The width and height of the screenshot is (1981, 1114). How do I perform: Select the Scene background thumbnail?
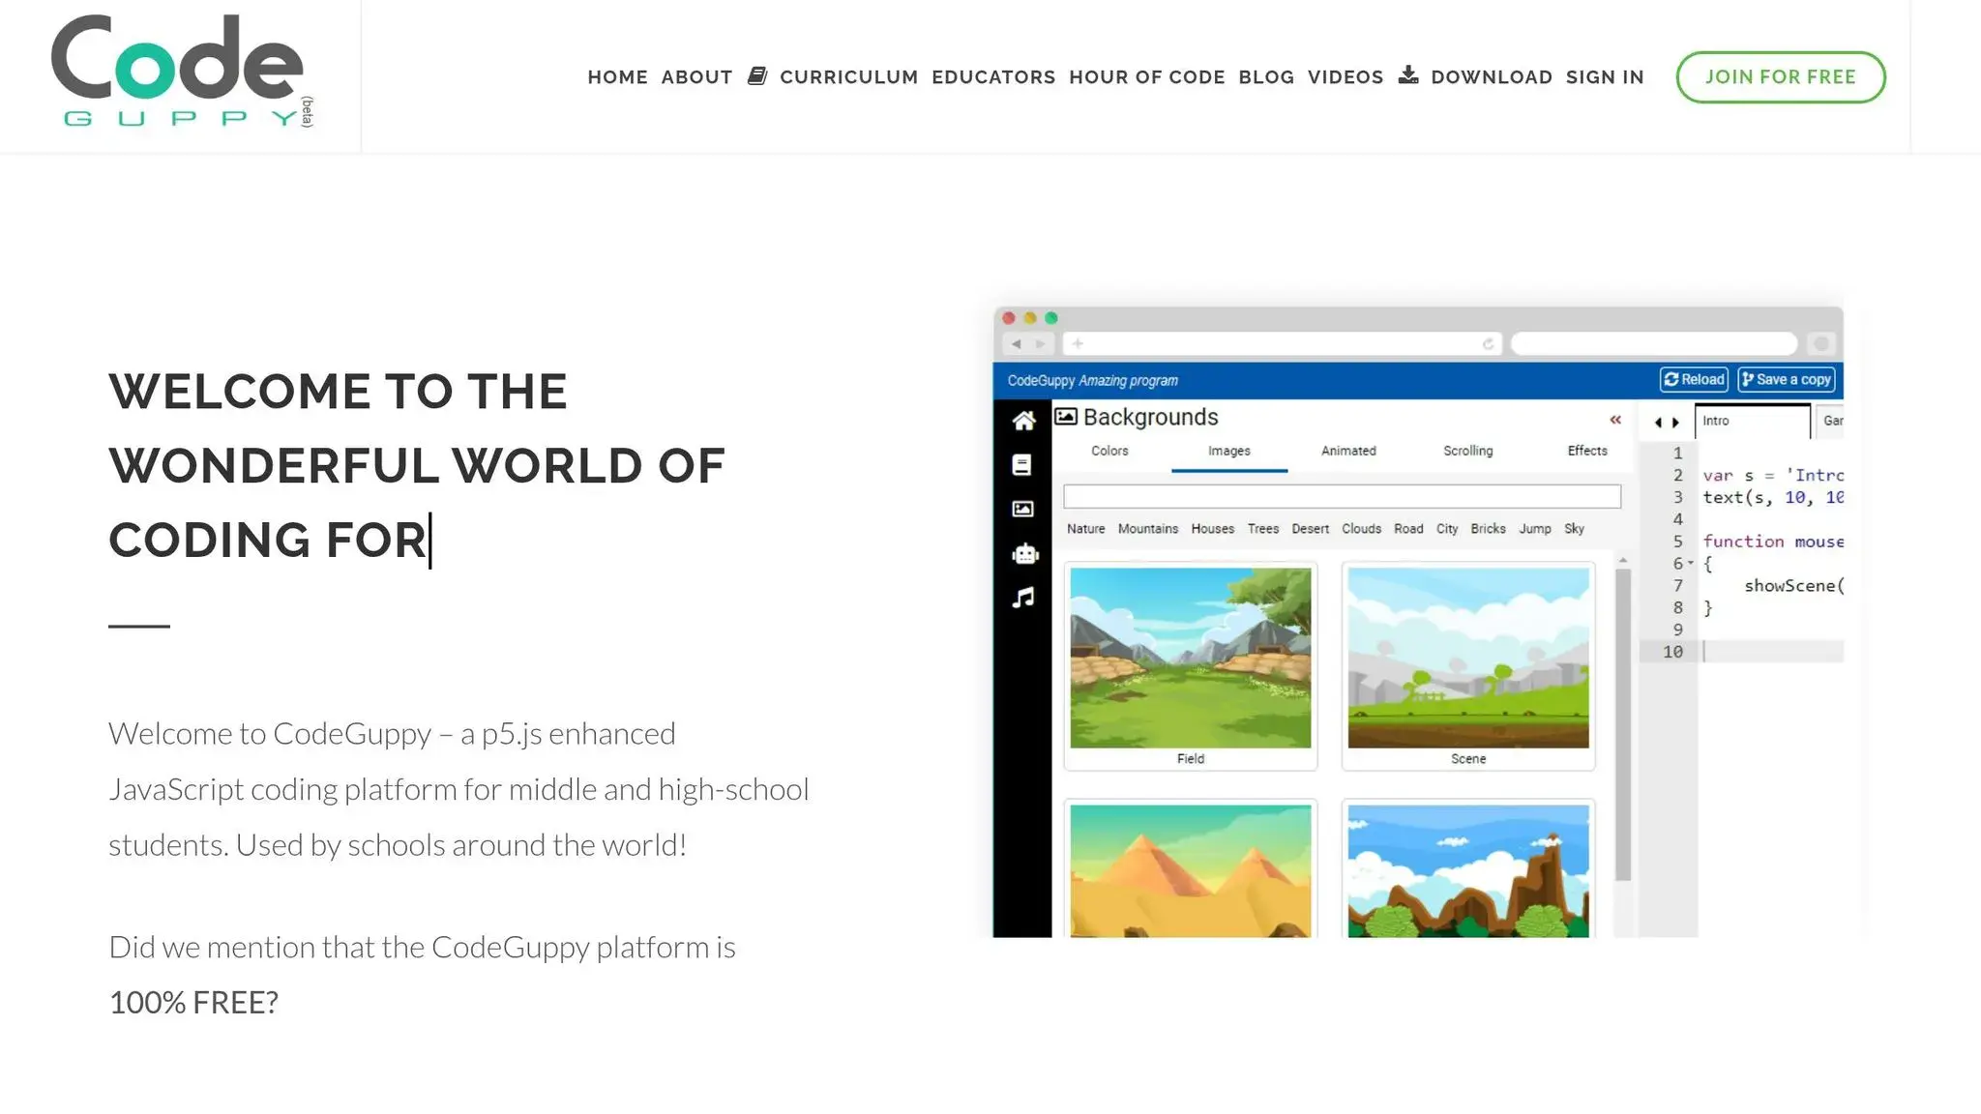[x=1467, y=666]
